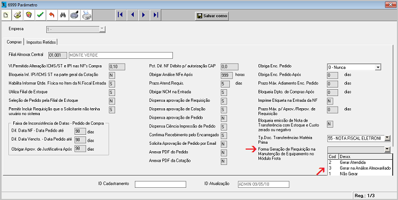This screenshot has height=200, width=398.
Task: Click Bloqueia Inf. IPI/ICMS ST flag box
Action: pyautogui.click(x=112, y=75)
